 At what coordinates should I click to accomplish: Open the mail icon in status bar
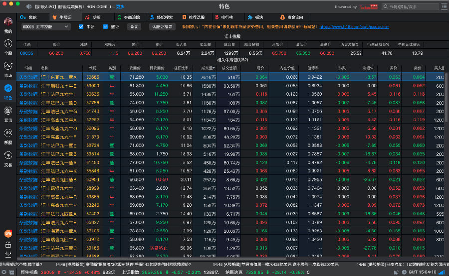coord(12,273)
